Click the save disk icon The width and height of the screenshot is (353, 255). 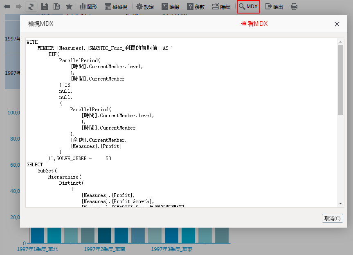click(x=44, y=7)
